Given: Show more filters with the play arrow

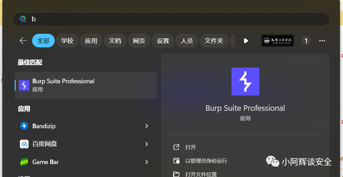Looking at the screenshot, I should [246, 41].
